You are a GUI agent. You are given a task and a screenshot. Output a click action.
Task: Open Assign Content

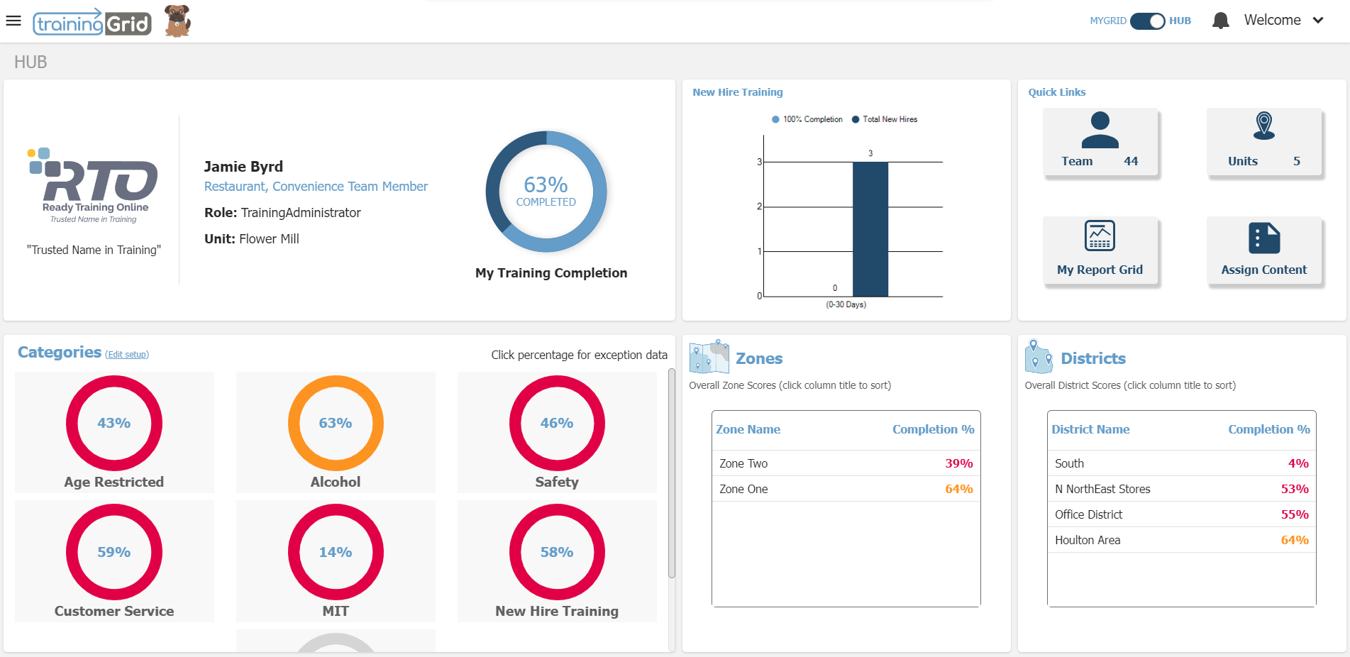coord(1264,250)
